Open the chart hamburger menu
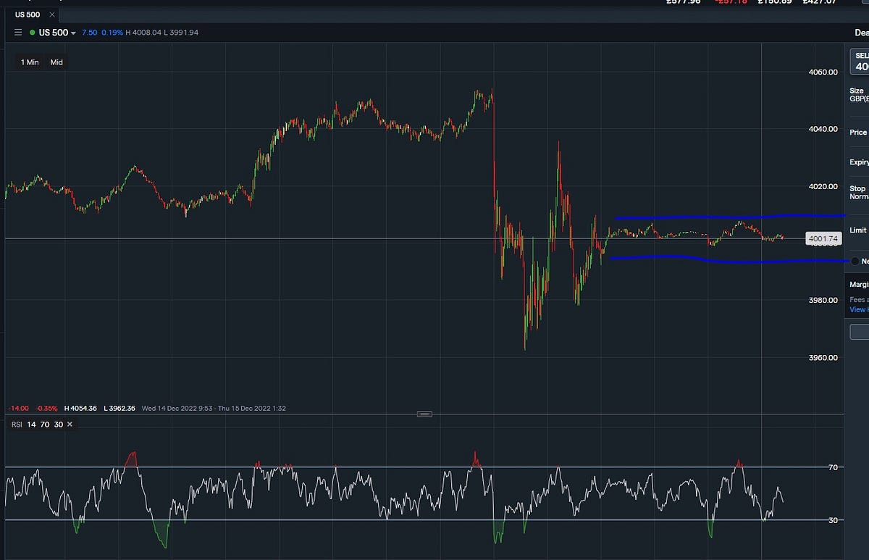This screenshot has width=869, height=560. click(17, 32)
